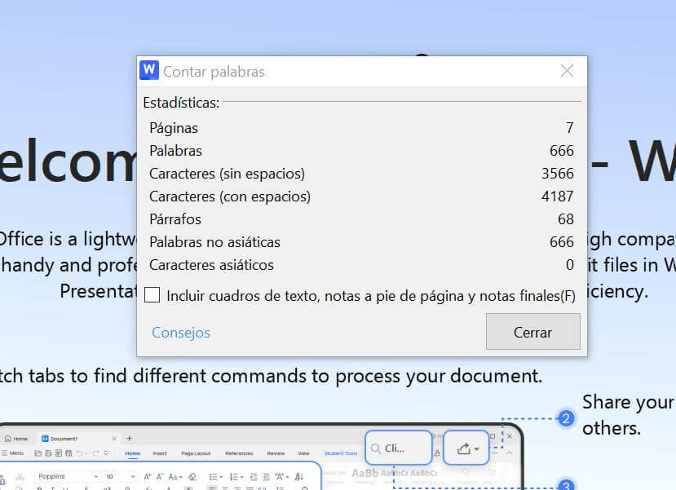Click the Increase Font Size icon
This screenshot has width=676, height=490.
[x=148, y=475]
